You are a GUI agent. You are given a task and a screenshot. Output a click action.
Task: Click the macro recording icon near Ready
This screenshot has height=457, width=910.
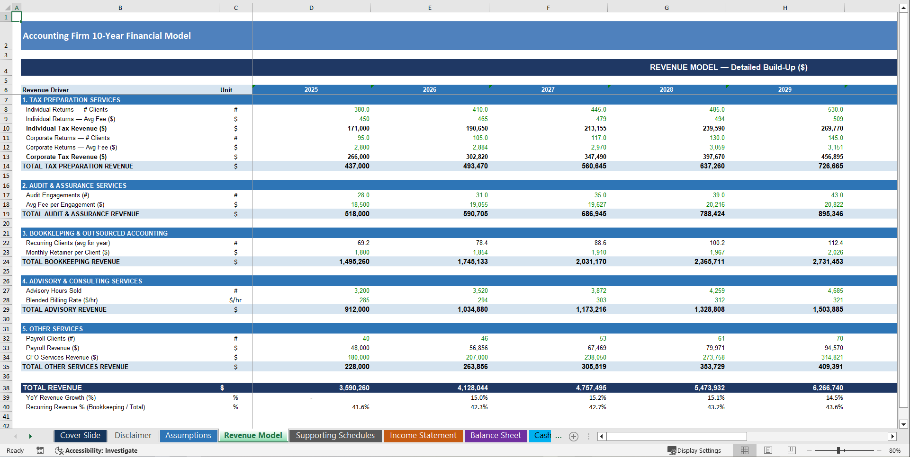pyautogui.click(x=40, y=450)
